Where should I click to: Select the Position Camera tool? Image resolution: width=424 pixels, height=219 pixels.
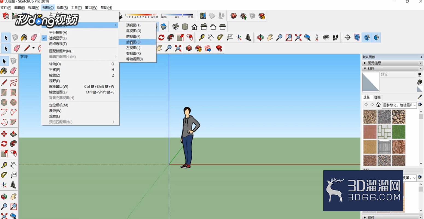317,38
